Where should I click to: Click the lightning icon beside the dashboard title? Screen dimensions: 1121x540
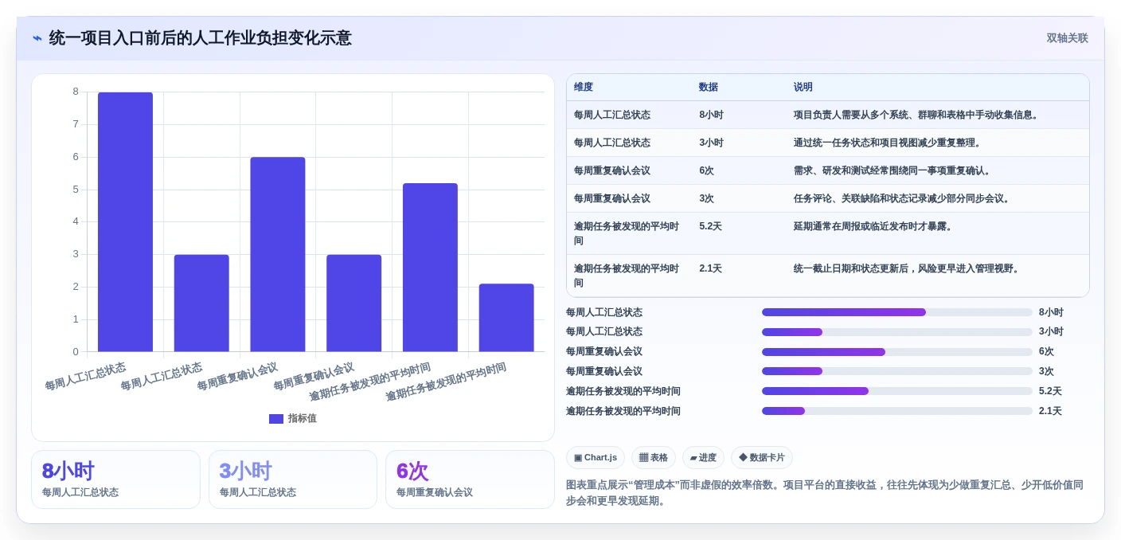point(37,38)
